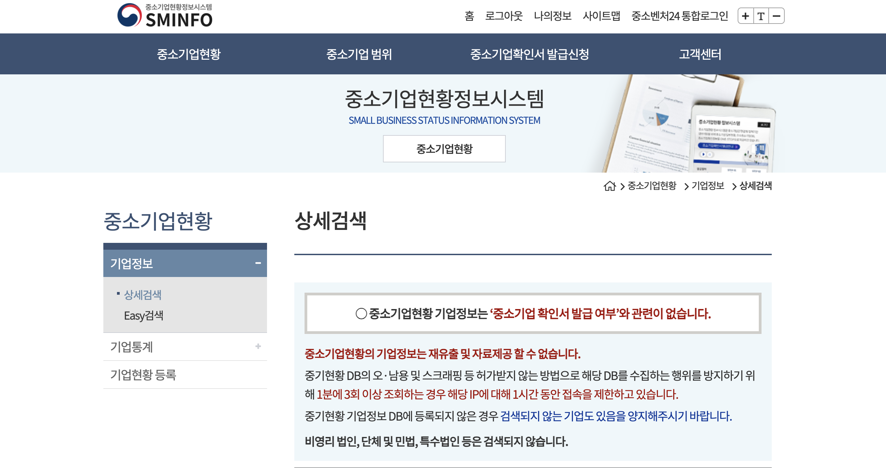Click the 중소기업현황 banner button

click(444, 149)
